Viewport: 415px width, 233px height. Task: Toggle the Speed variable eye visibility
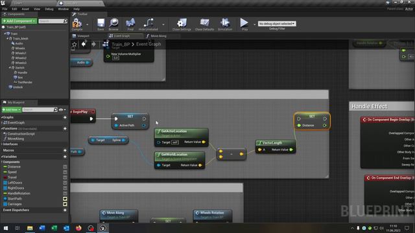(65, 172)
